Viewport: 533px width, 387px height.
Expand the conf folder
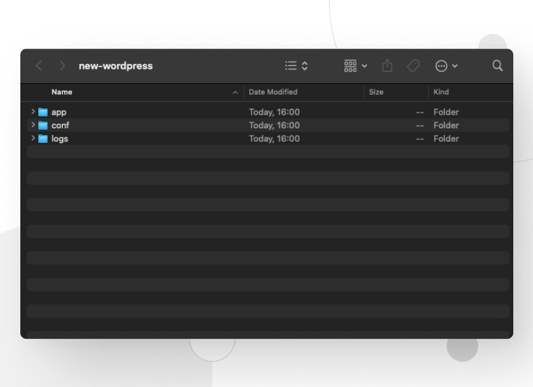[x=33, y=125]
